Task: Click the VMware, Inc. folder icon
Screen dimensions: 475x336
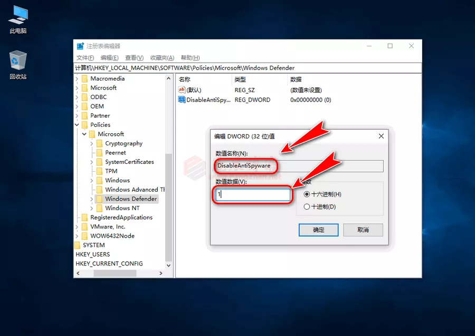Action: coord(84,227)
